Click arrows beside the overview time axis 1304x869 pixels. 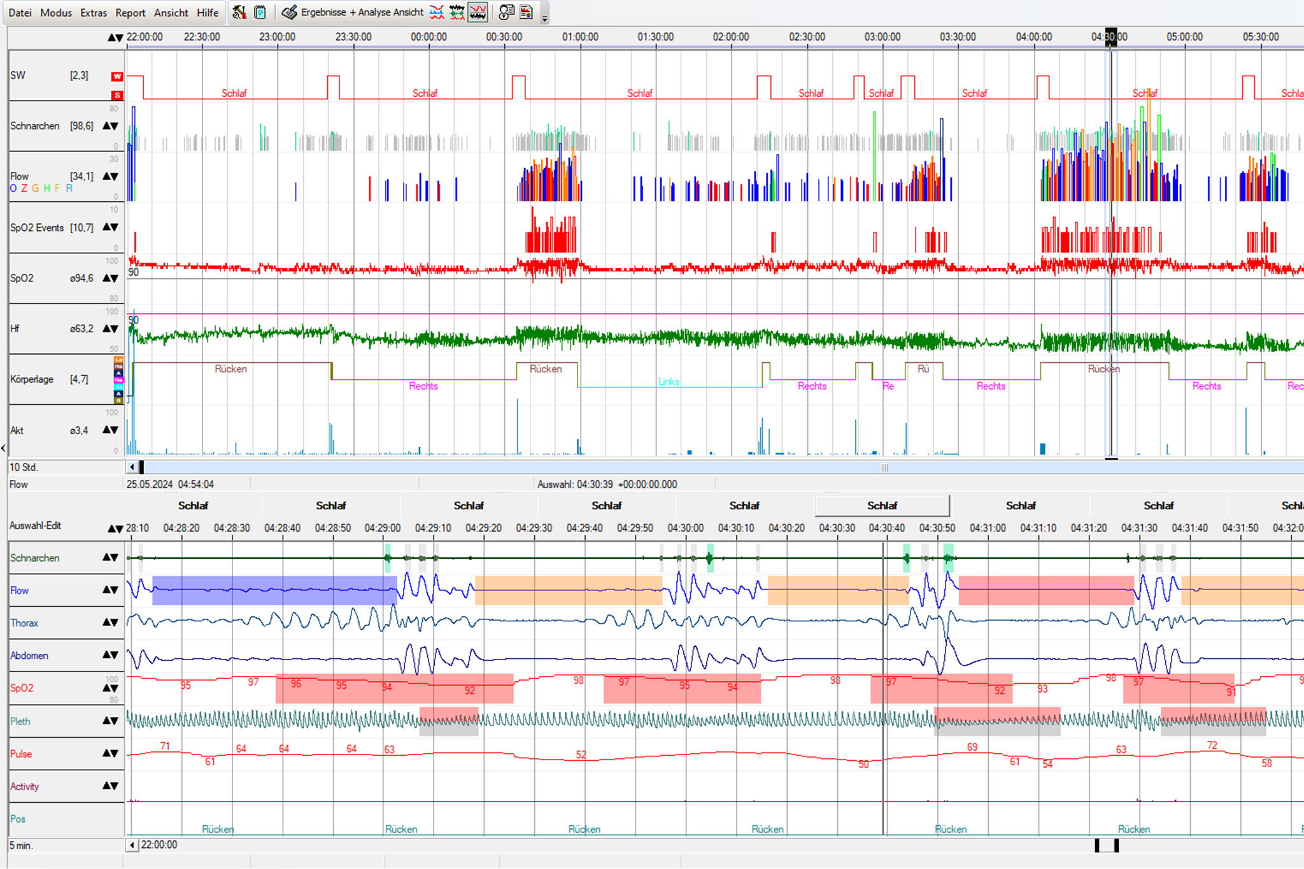click(115, 38)
